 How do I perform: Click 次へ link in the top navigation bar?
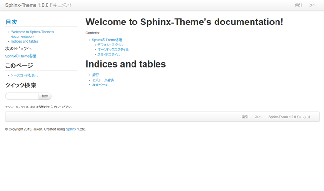tap(312, 5)
